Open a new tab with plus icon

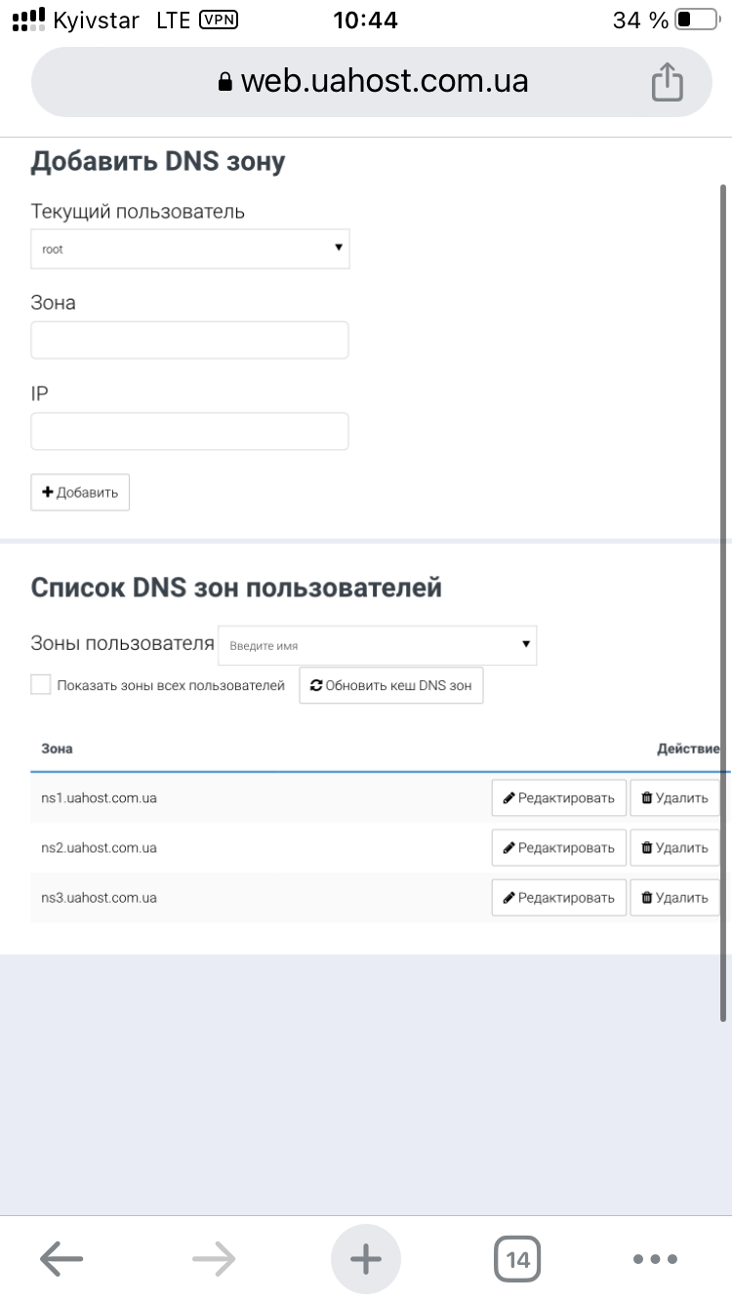(365, 1259)
